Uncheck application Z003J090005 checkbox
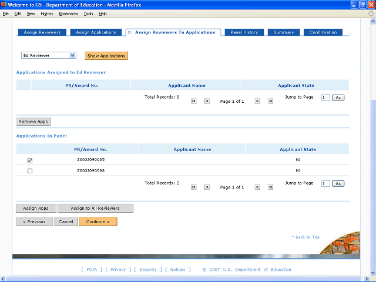 click(30, 160)
